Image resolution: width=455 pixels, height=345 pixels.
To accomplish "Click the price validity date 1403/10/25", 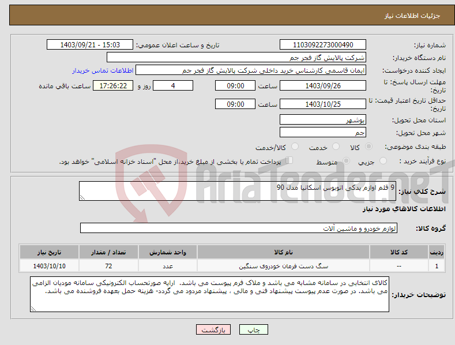I will click(323, 104).
